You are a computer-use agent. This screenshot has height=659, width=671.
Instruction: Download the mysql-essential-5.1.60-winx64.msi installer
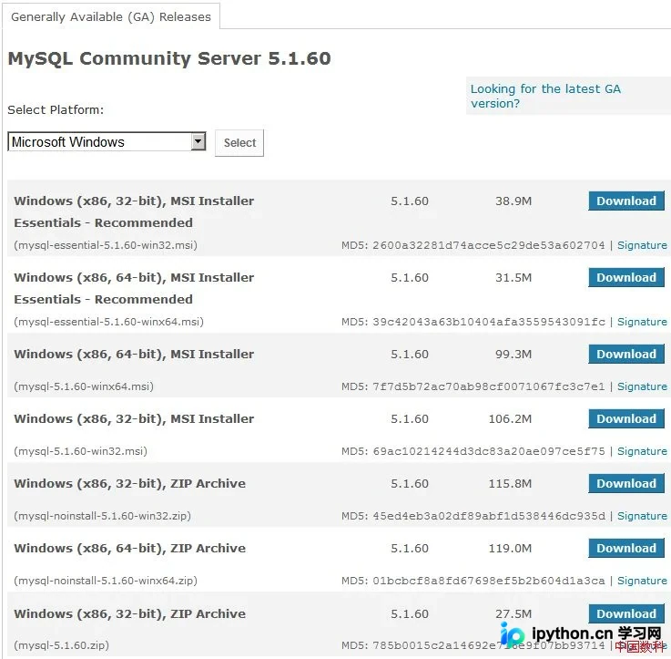626,278
